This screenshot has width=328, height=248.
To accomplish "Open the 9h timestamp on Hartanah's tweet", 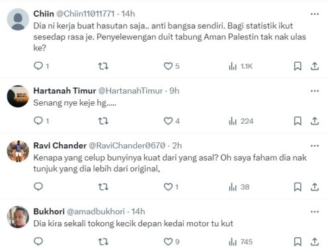I will click(174, 91).
